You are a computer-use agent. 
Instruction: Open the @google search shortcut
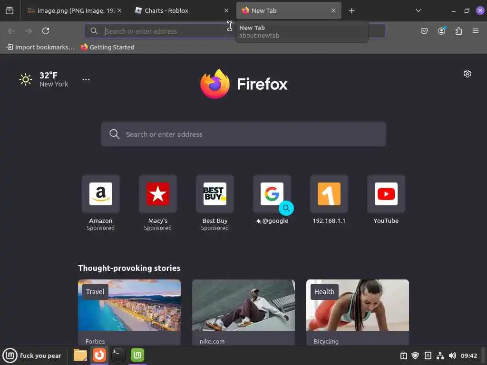coord(272,200)
